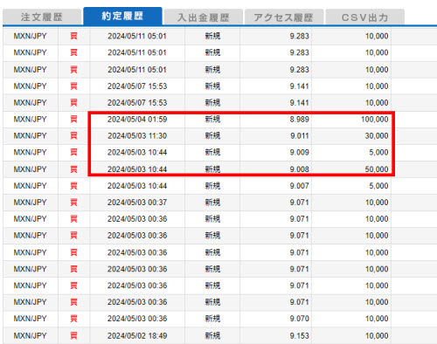Select the 約定履歴 tab
This screenshot has height=344, width=437.
(x=122, y=16)
